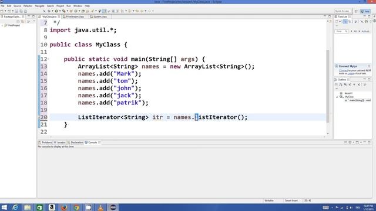
Task: Click the New toolbar icon
Action: click(x=2, y=11)
